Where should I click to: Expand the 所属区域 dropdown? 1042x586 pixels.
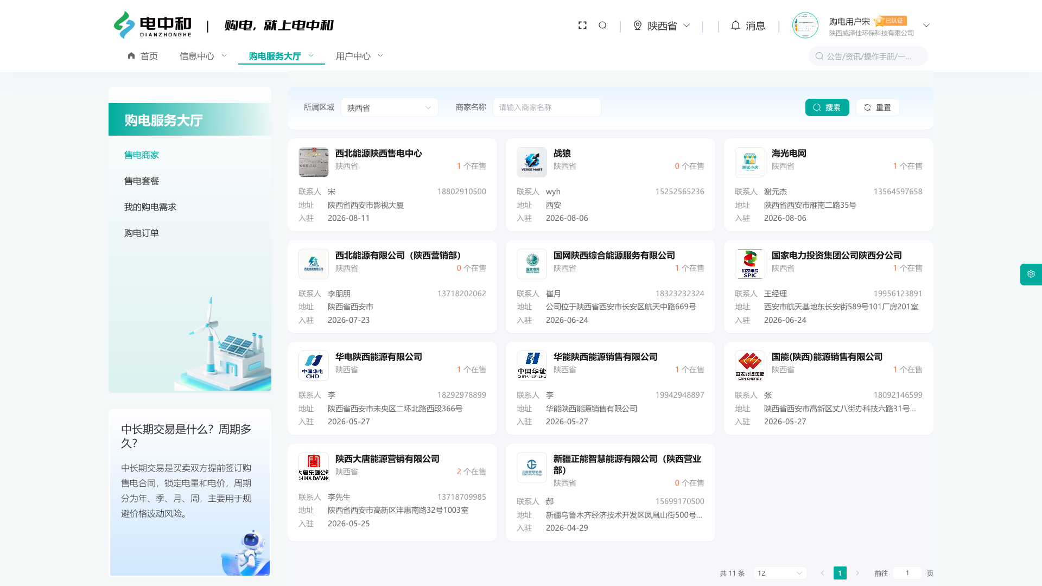pyautogui.click(x=390, y=107)
